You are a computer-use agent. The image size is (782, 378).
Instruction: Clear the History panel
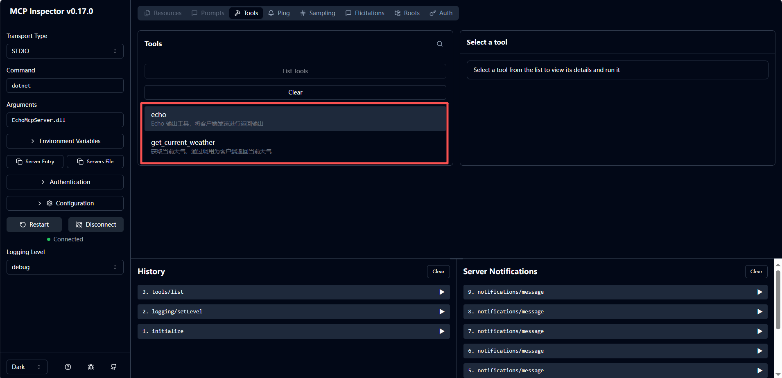click(x=438, y=272)
